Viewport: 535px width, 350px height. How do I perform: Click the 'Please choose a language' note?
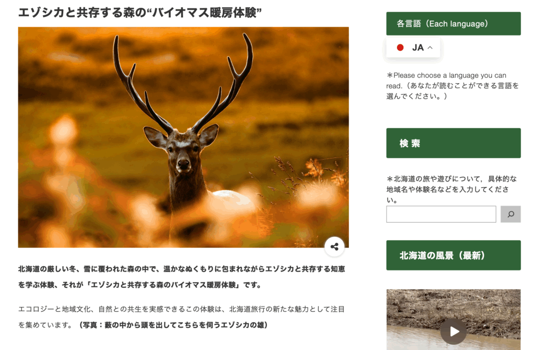pyautogui.click(x=452, y=86)
